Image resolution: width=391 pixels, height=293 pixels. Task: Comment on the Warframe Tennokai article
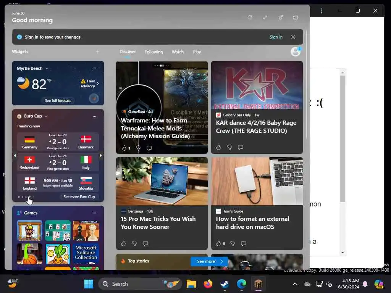click(x=149, y=148)
